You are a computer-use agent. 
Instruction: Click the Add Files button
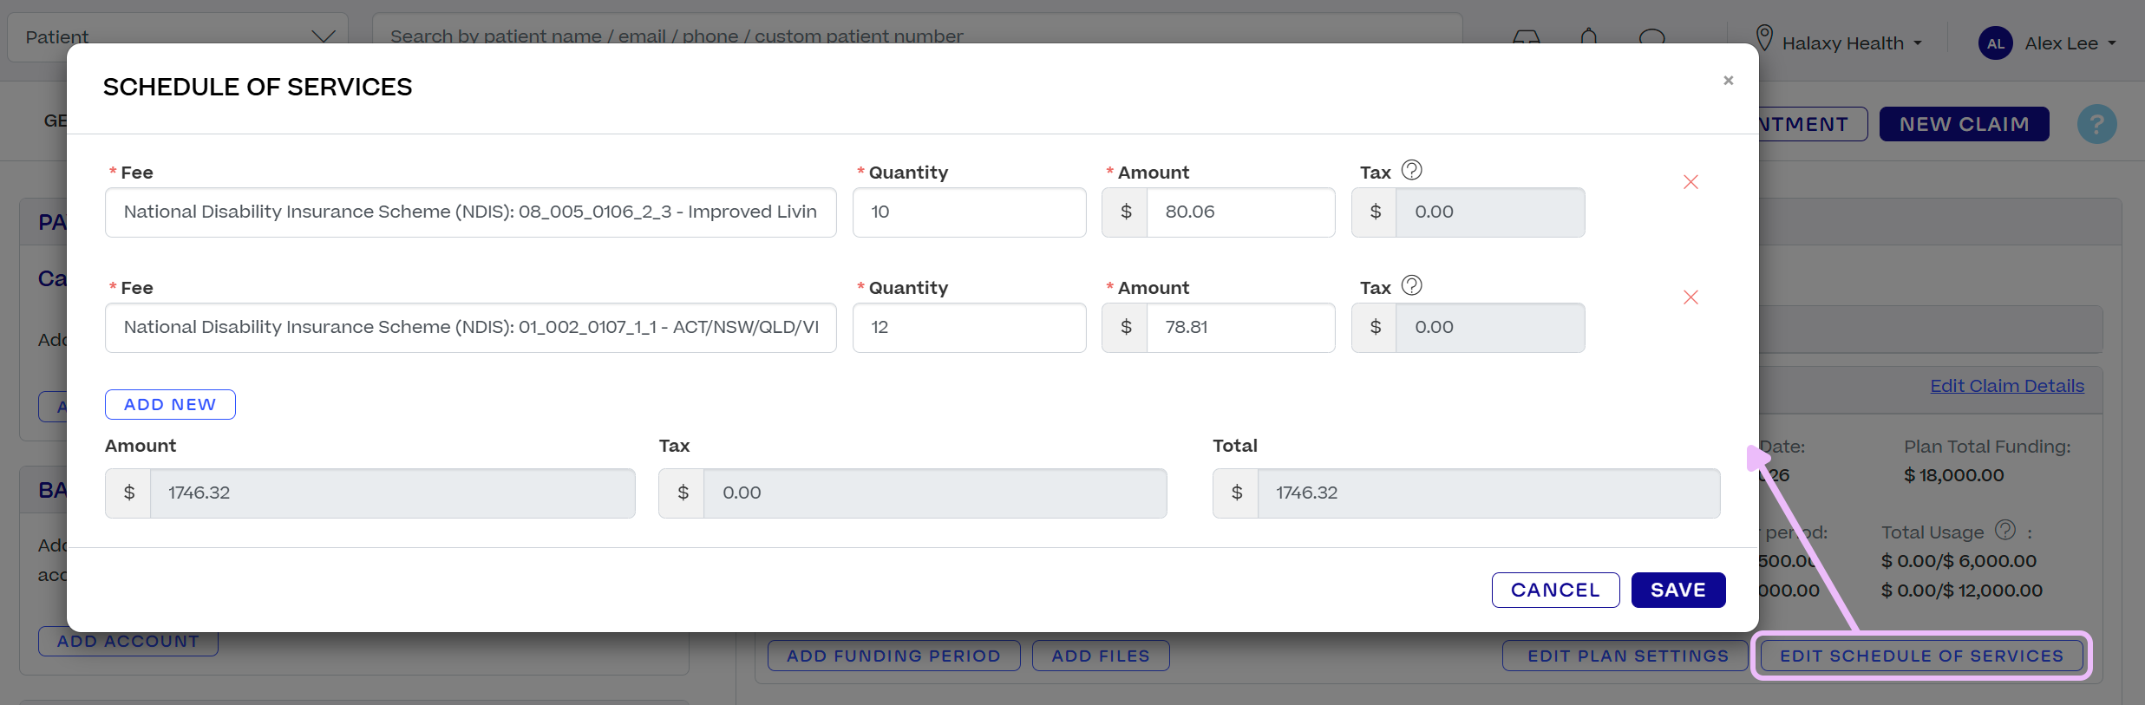pyautogui.click(x=1101, y=656)
